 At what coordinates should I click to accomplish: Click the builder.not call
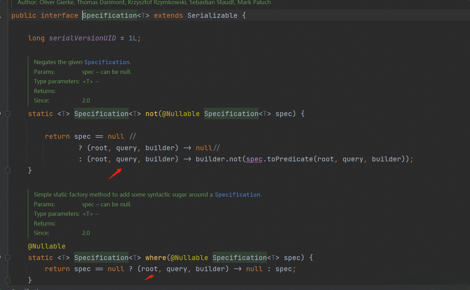218,159
